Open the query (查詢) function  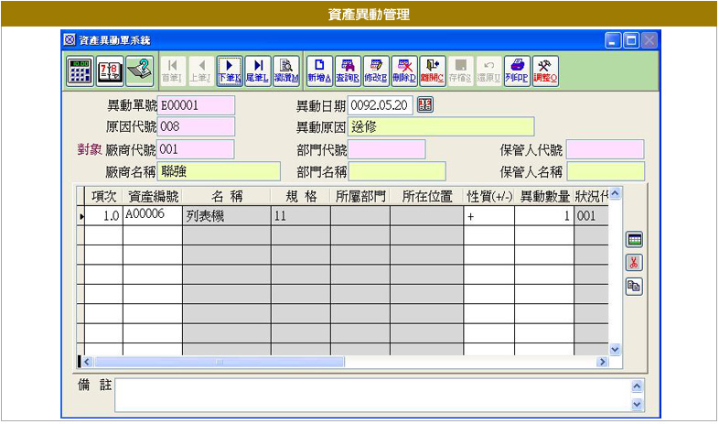click(347, 71)
